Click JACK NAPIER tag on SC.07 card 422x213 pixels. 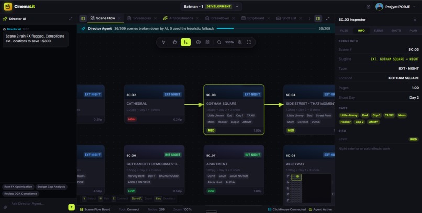tap(239, 176)
